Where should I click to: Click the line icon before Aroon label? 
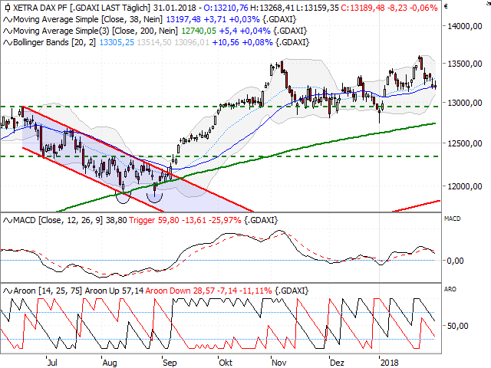[8, 291]
